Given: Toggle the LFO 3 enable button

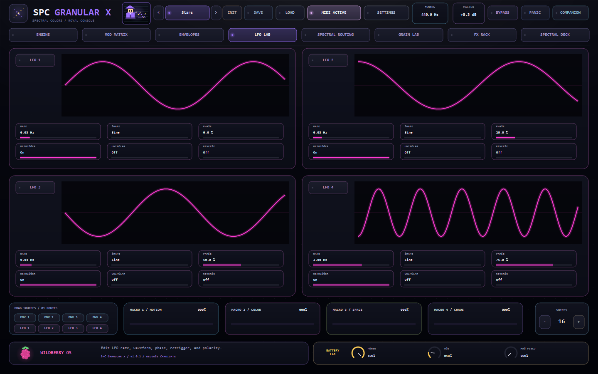Looking at the screenshot, I should (x=35, y=188).
